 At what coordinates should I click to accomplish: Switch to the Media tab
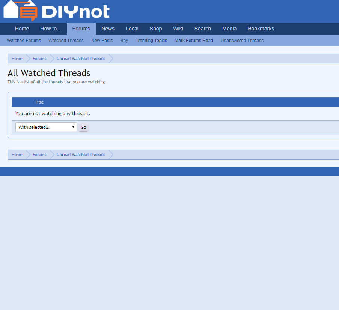coord(229,29)
